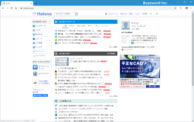Click the はてなブログ app pen icon
Screen dimensions: 194x122
(35, 74)
